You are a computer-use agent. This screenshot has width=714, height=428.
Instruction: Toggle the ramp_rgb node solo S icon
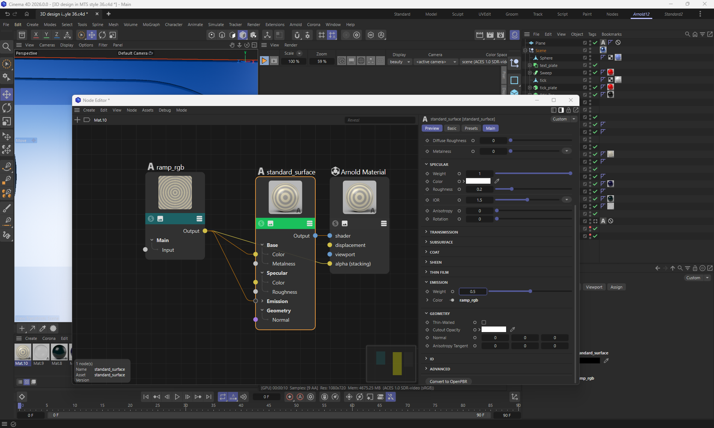pos(151,219)
